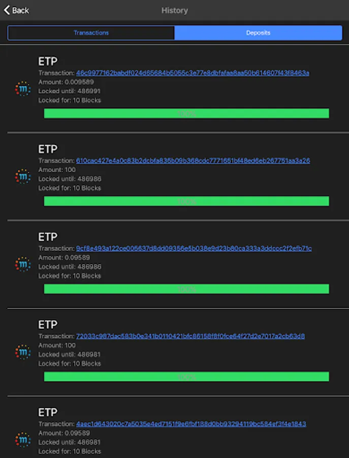This screenshot has width=349, height=458.
Task: Click Metaverse logo of 610cac4 deposit
Action: click(23, 177)
